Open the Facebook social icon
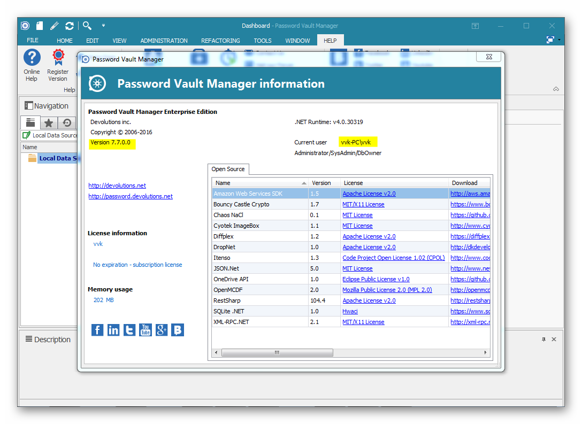The image size is (582, 424). pos(97,330)
